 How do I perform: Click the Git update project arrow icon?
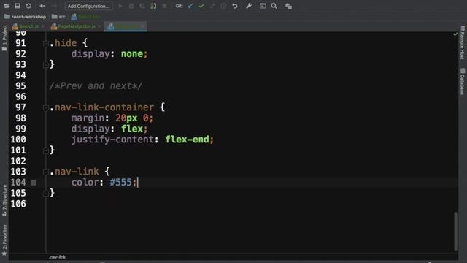click(x=190, y=6)
